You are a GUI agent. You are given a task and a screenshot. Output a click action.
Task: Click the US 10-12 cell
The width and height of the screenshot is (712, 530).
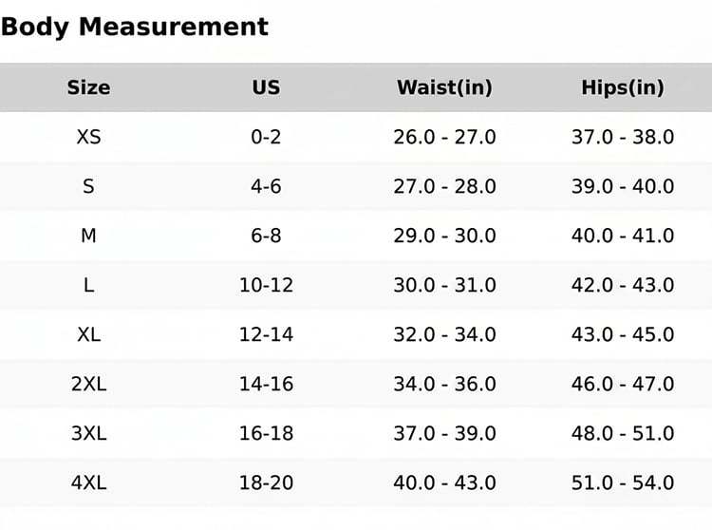(266, 285)
